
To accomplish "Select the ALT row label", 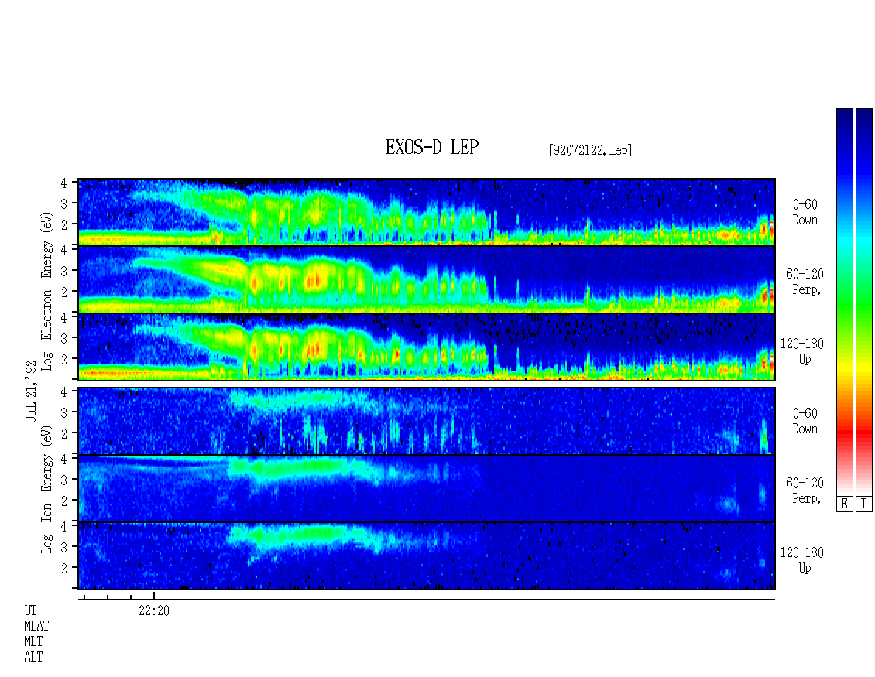I will click(33, 658).
